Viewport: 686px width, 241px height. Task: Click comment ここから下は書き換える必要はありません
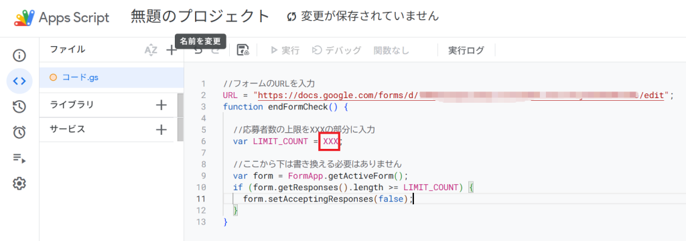[317, 164]
